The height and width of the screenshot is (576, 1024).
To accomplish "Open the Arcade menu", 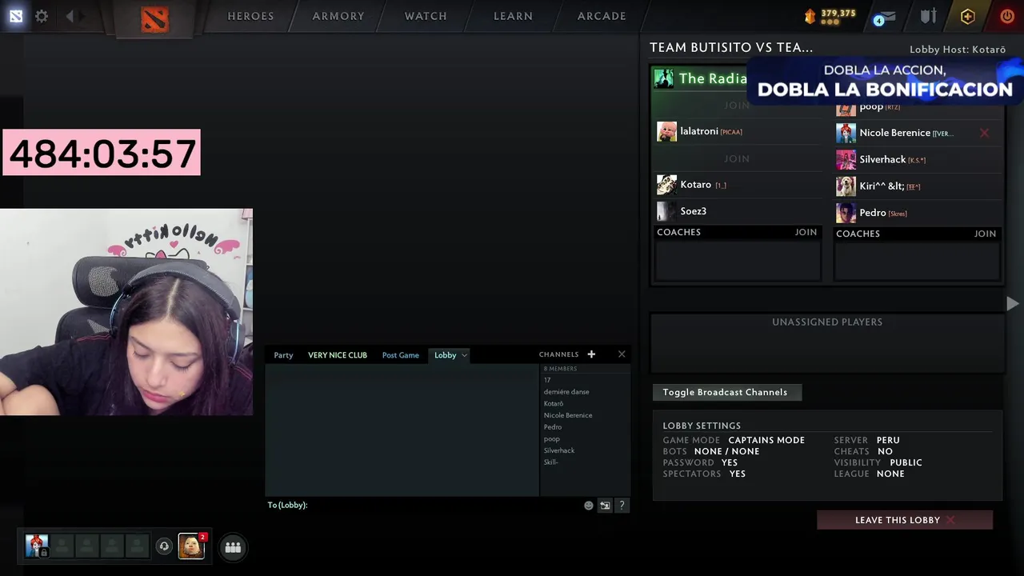I will click(602, 16).
